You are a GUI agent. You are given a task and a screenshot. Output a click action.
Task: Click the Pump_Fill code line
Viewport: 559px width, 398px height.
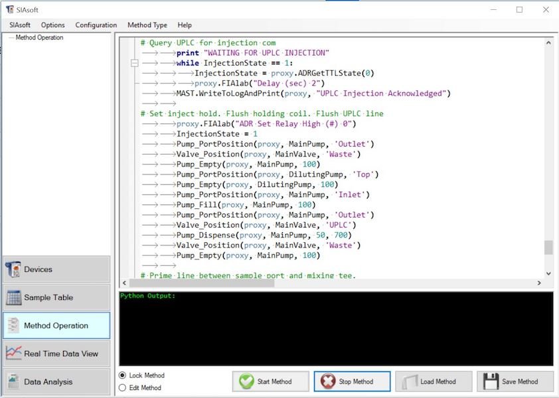coord(246,205)
